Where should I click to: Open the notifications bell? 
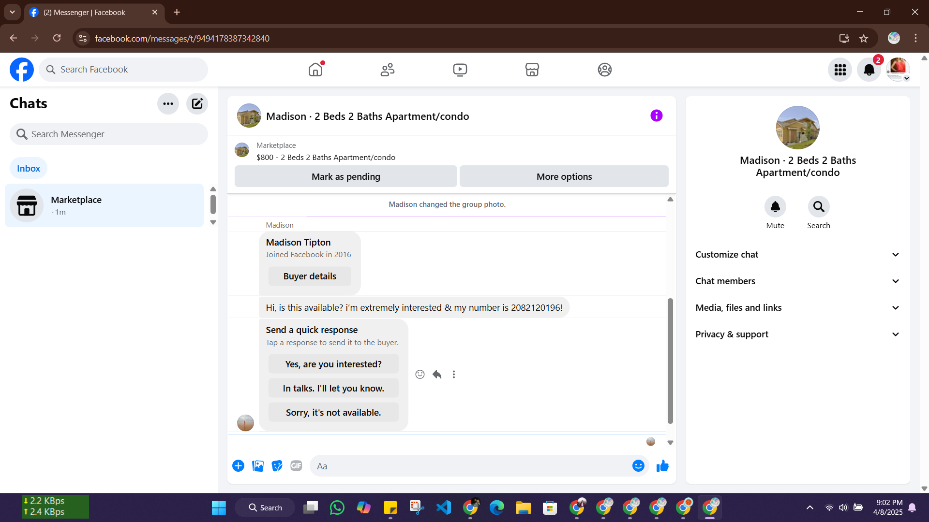(x=869, y=70)
